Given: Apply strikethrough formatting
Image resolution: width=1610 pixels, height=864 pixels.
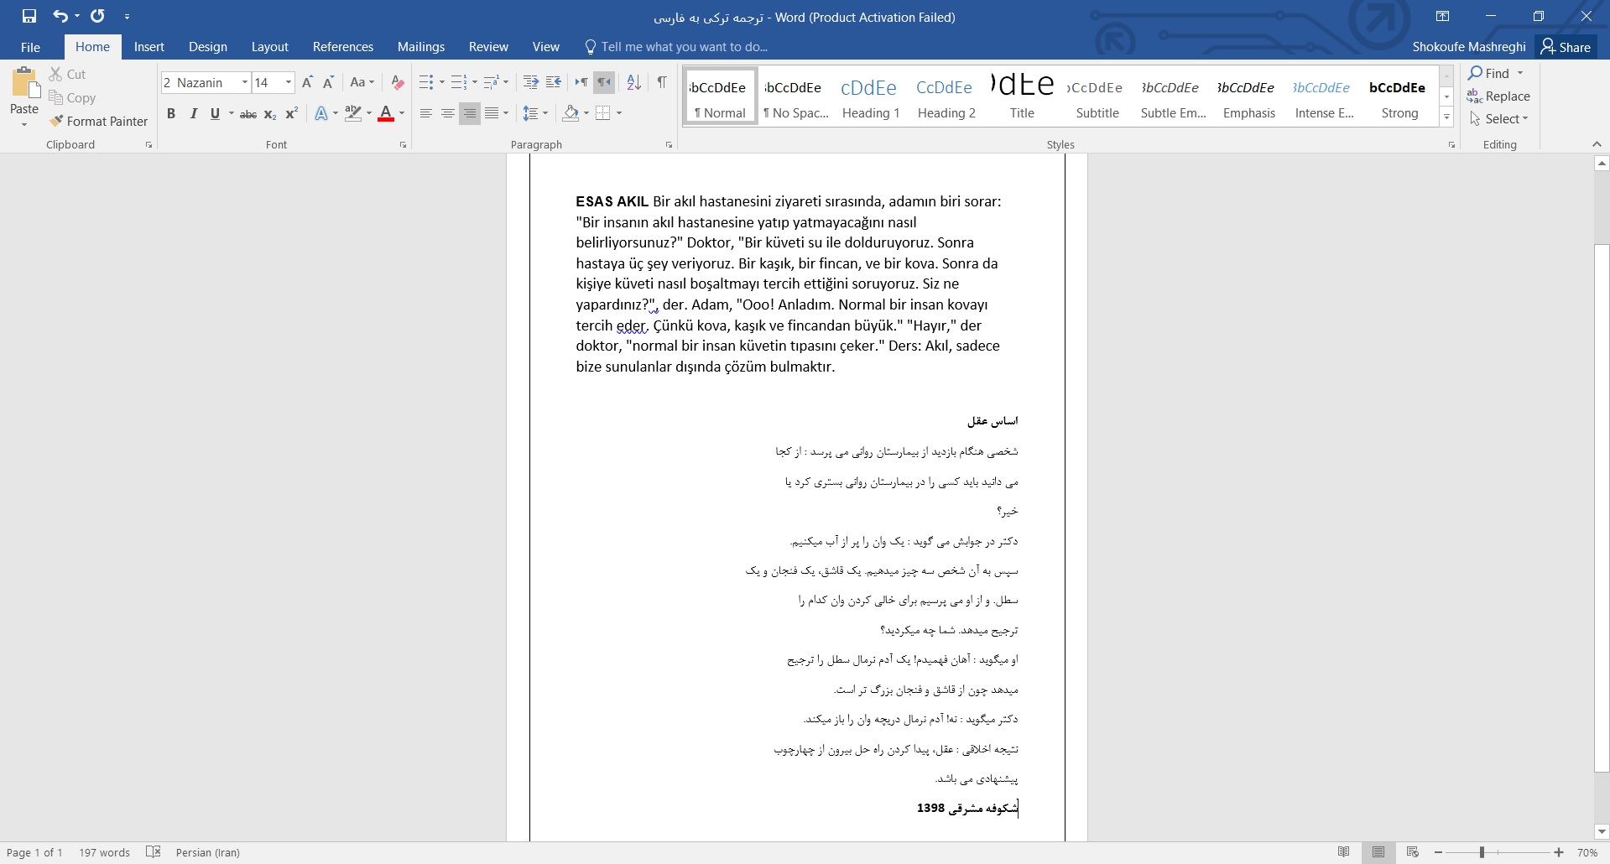Looking at the screenshot, I should [248, 113].
